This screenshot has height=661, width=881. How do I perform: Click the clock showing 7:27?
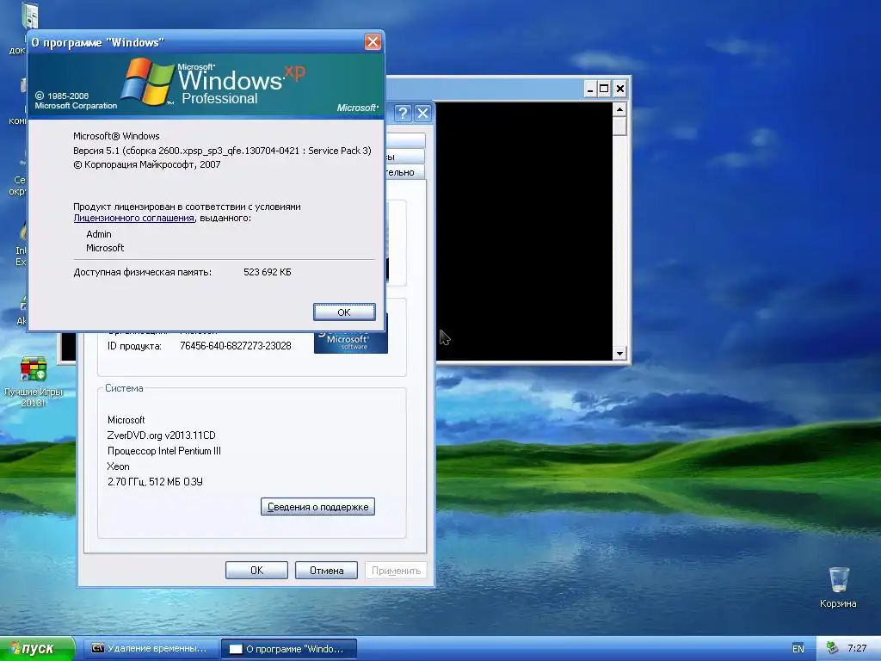tap(857, 649)
